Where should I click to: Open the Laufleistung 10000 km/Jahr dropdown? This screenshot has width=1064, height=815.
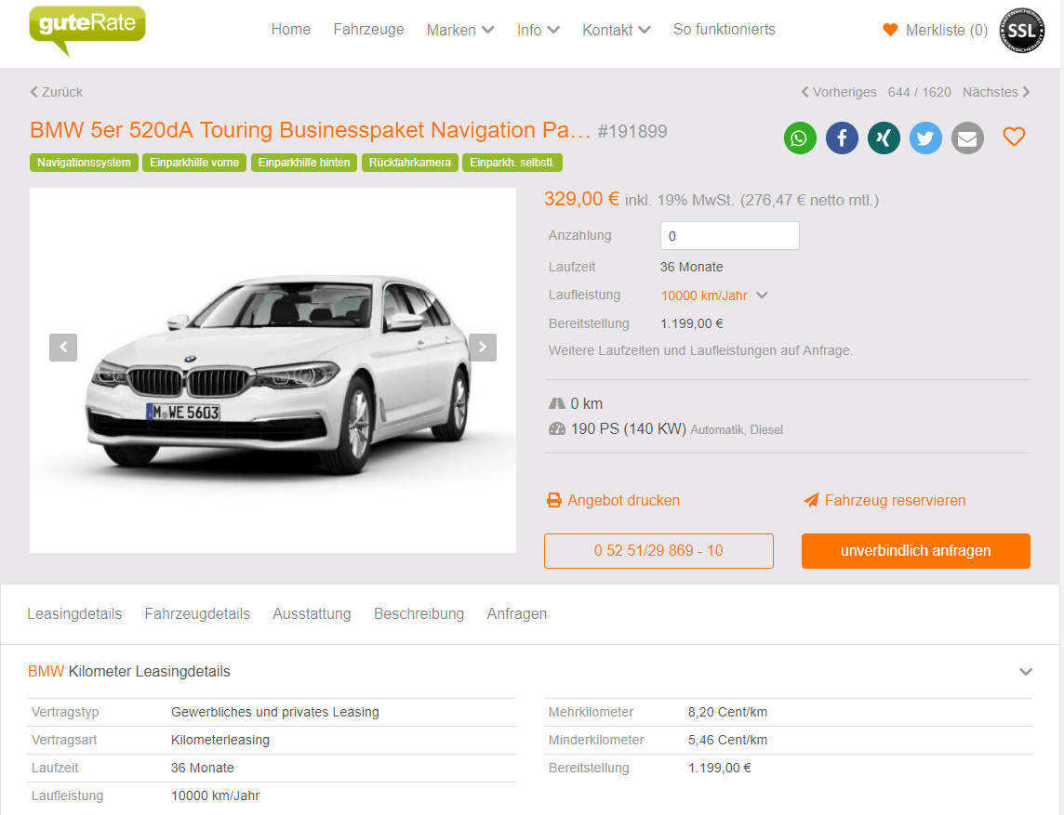(714, 296)
